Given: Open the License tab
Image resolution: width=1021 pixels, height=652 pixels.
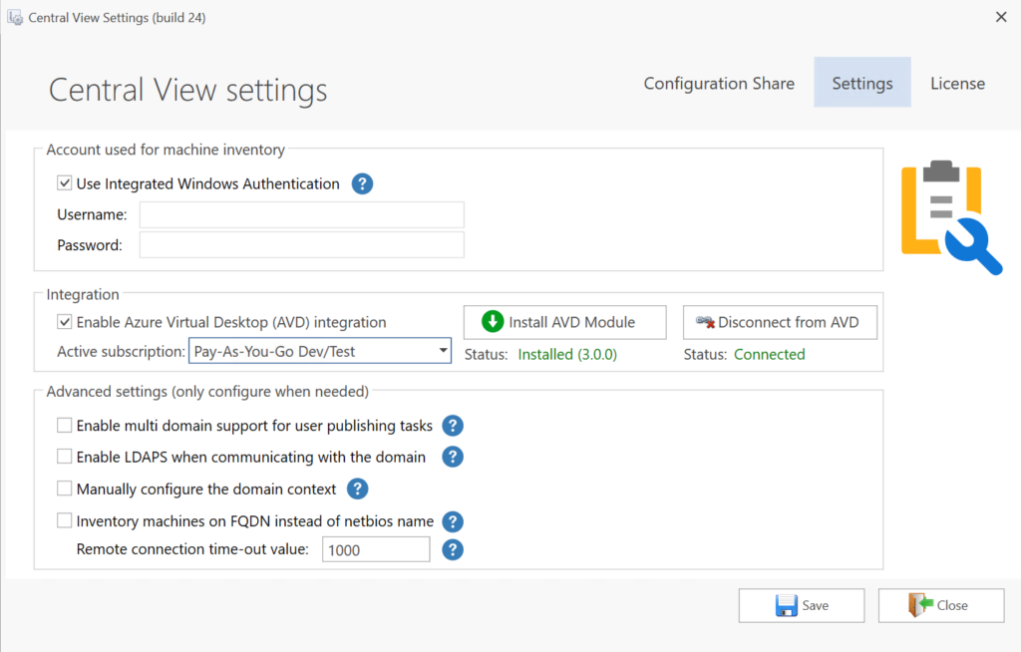Looking at the screenshot, I should click(x=956, y=83).
